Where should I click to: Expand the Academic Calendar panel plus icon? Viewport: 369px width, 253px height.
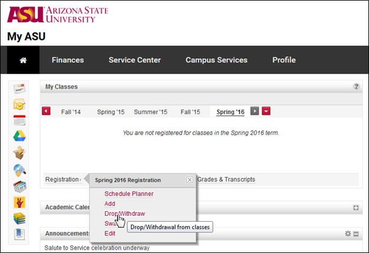click(356, 208)
